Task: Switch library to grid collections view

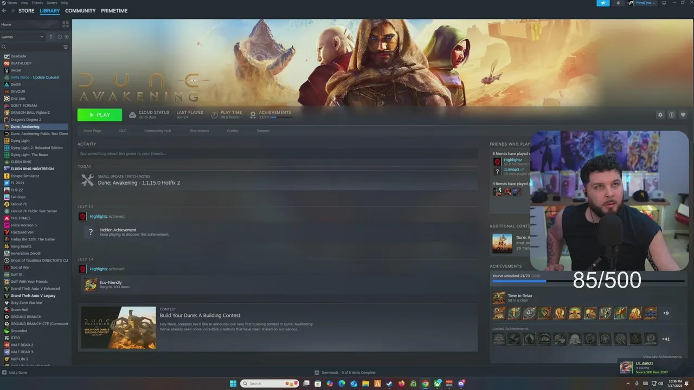Action: tap(66, 24)
